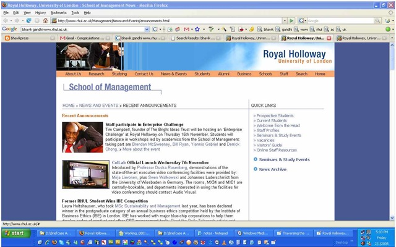Open notes - Notepad taskbar button
Screen dimensions: 396x247
pyautogui.click(x=213, y=233)
